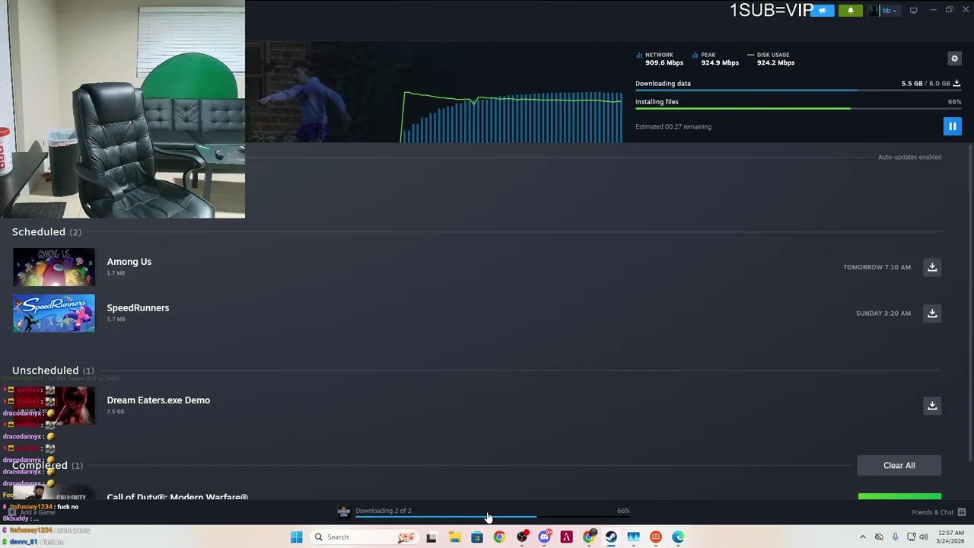974x548 pixels.
Task: Open the maroon A app on the taskbar
Action: tap(566, 537)
